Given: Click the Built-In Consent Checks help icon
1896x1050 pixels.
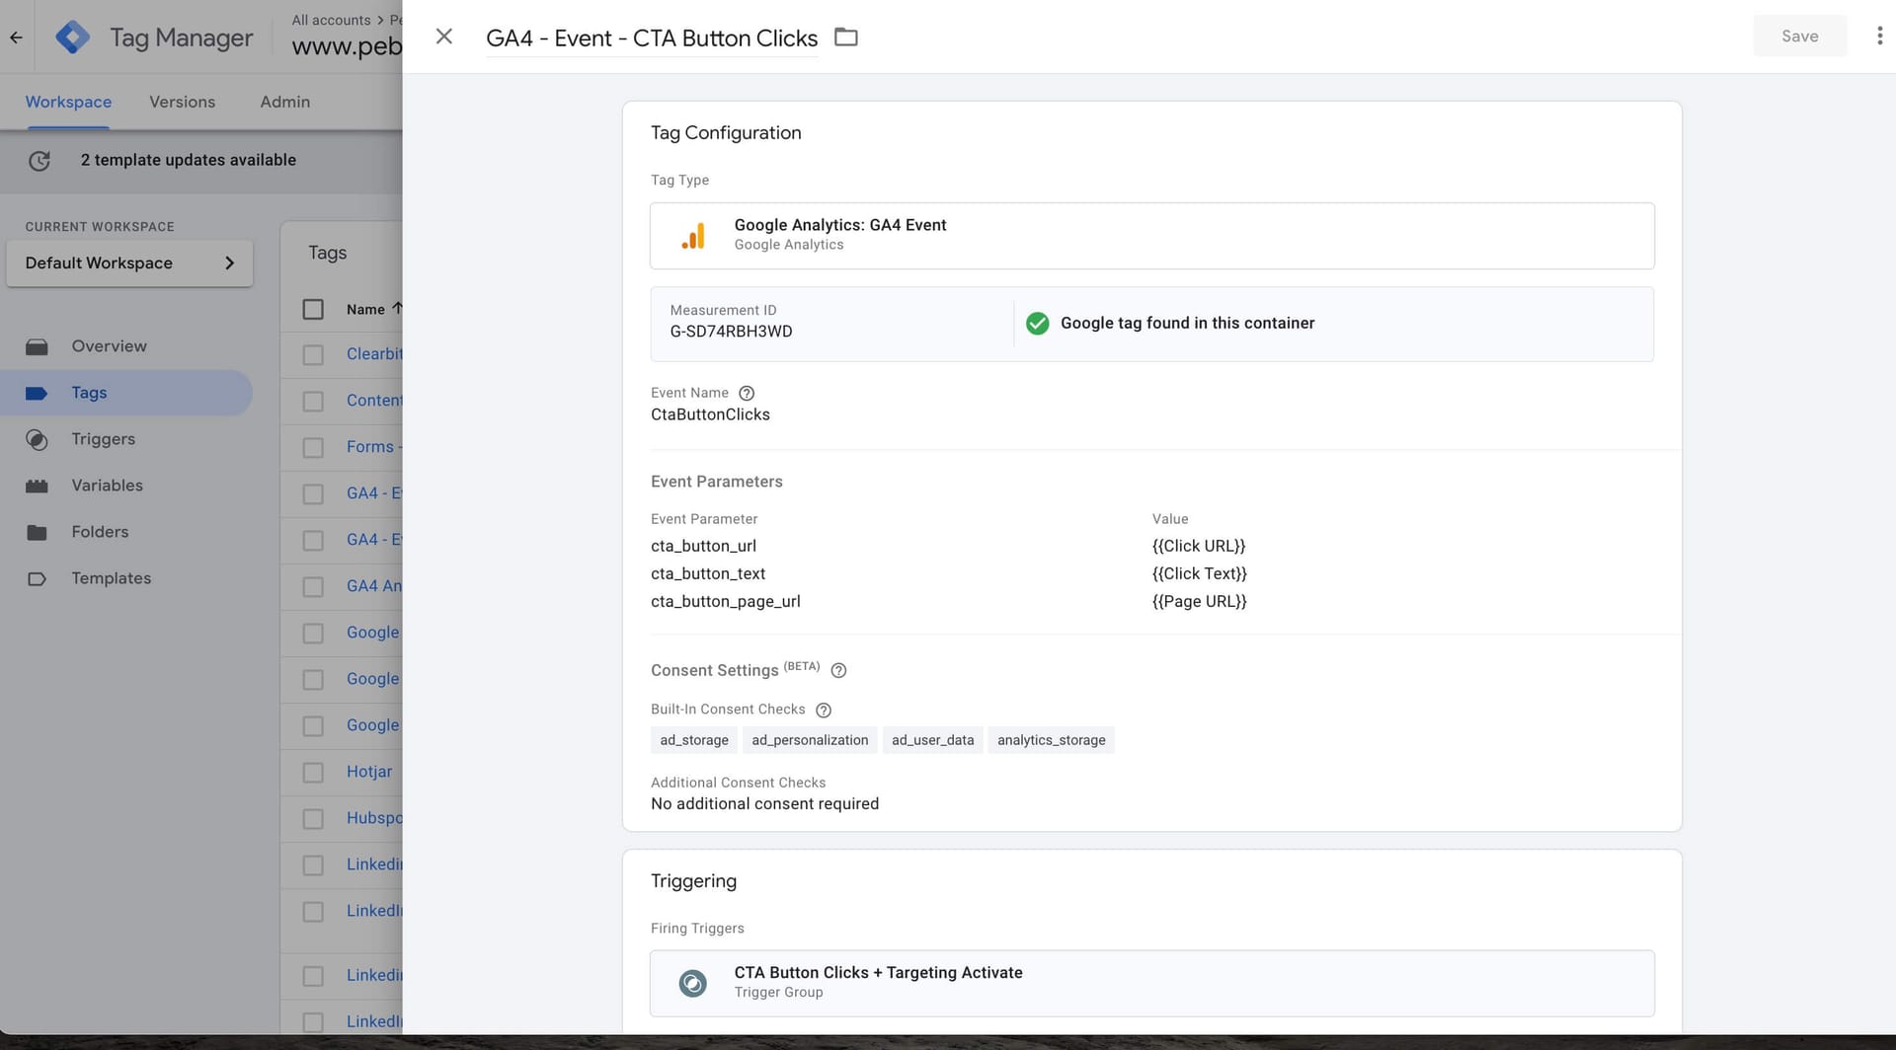Looking at the screenshot, I should 824,711.
